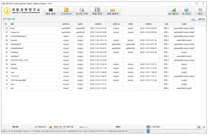The width and height of the screenshot is (208, 135).
Task: Refresh the list with 목록 갱신 button
Action: (x=198, y=19)
